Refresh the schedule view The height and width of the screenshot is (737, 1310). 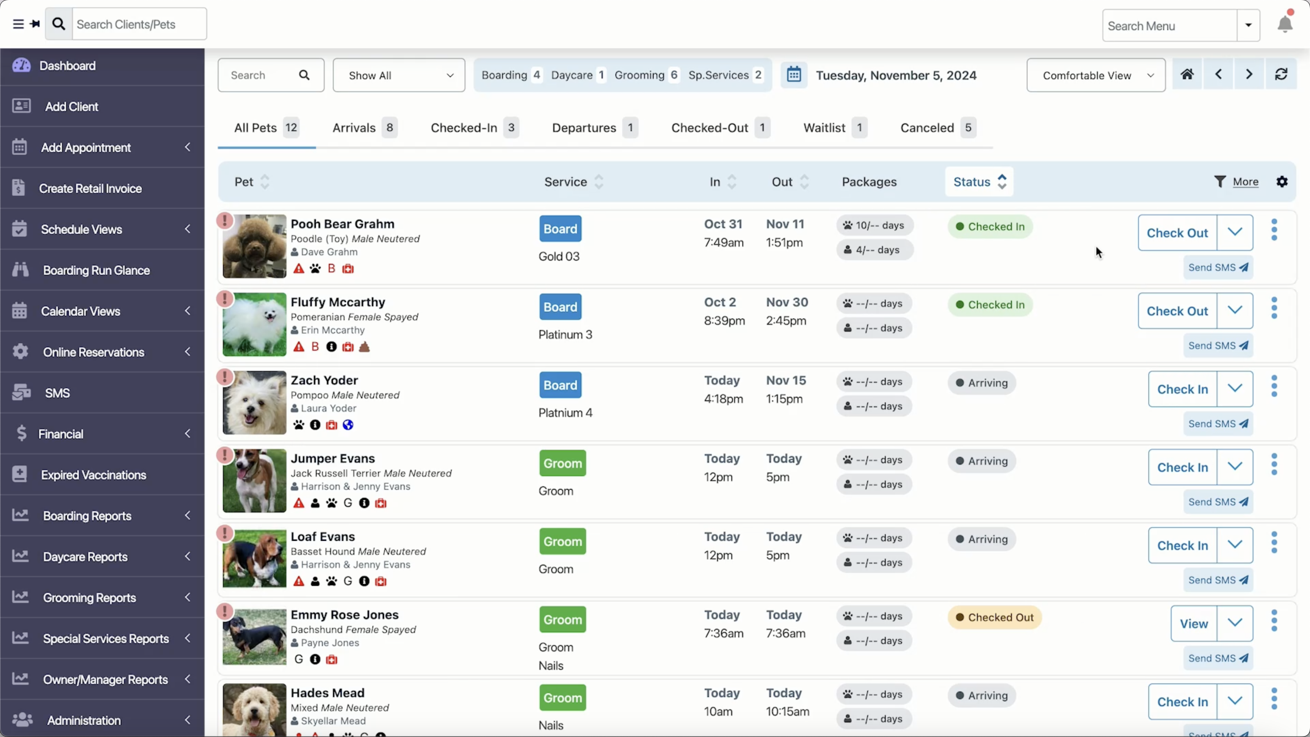(x=1281, y=74)
